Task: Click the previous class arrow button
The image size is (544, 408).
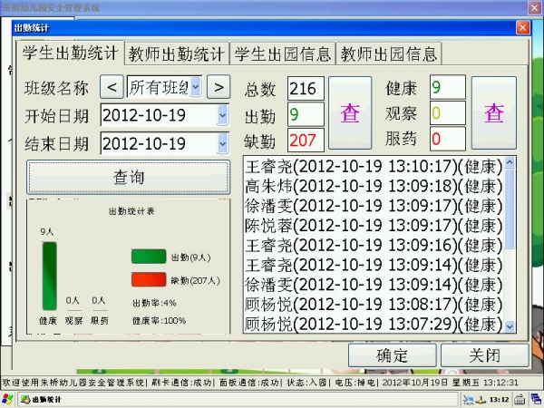Action: (x=112, y=88)
